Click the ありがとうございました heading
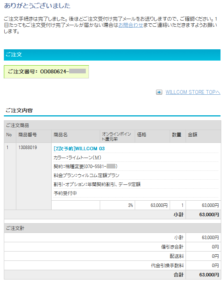 (x=37, y=6)
